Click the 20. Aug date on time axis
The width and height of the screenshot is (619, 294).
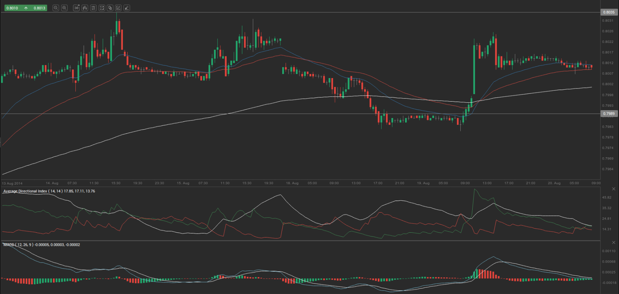(x=554, y=183)
